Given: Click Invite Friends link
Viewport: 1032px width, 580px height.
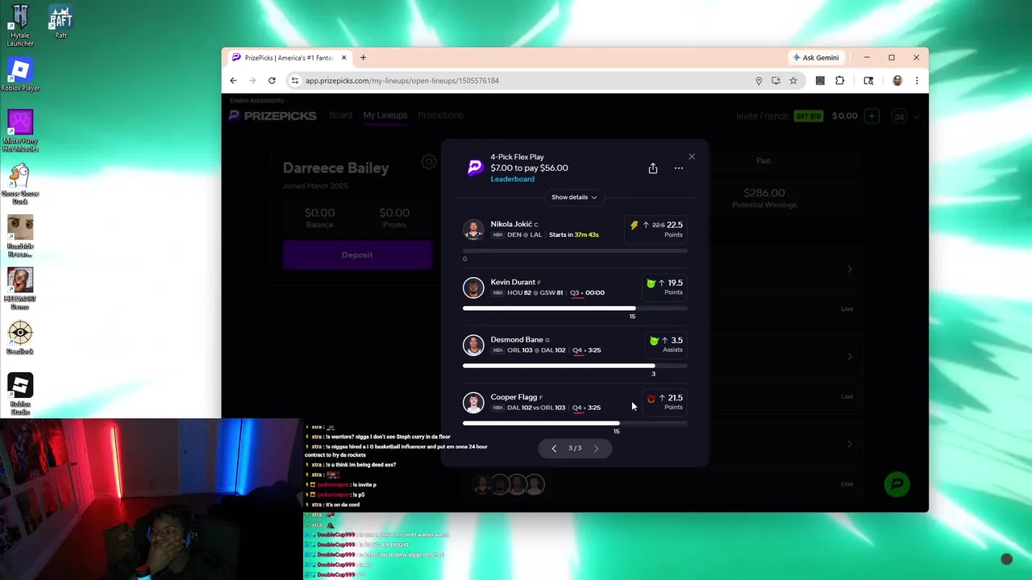Looking at the screenshot, I should point(762,116).
